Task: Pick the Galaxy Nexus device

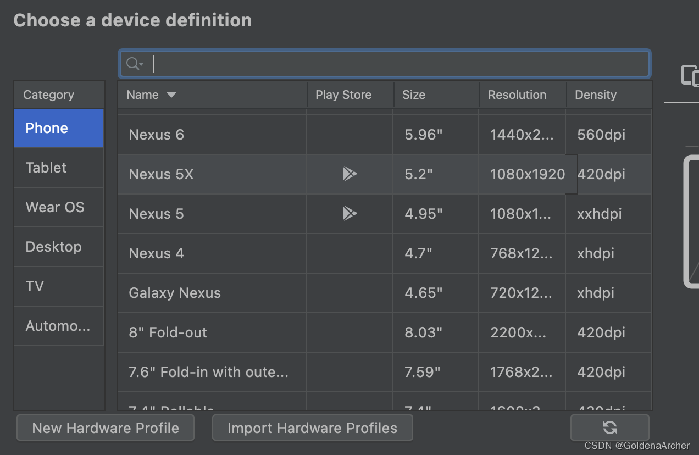Action: point(212,293)
